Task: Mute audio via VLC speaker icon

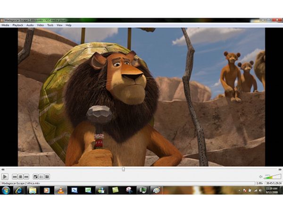Action: tap(261, 177)
